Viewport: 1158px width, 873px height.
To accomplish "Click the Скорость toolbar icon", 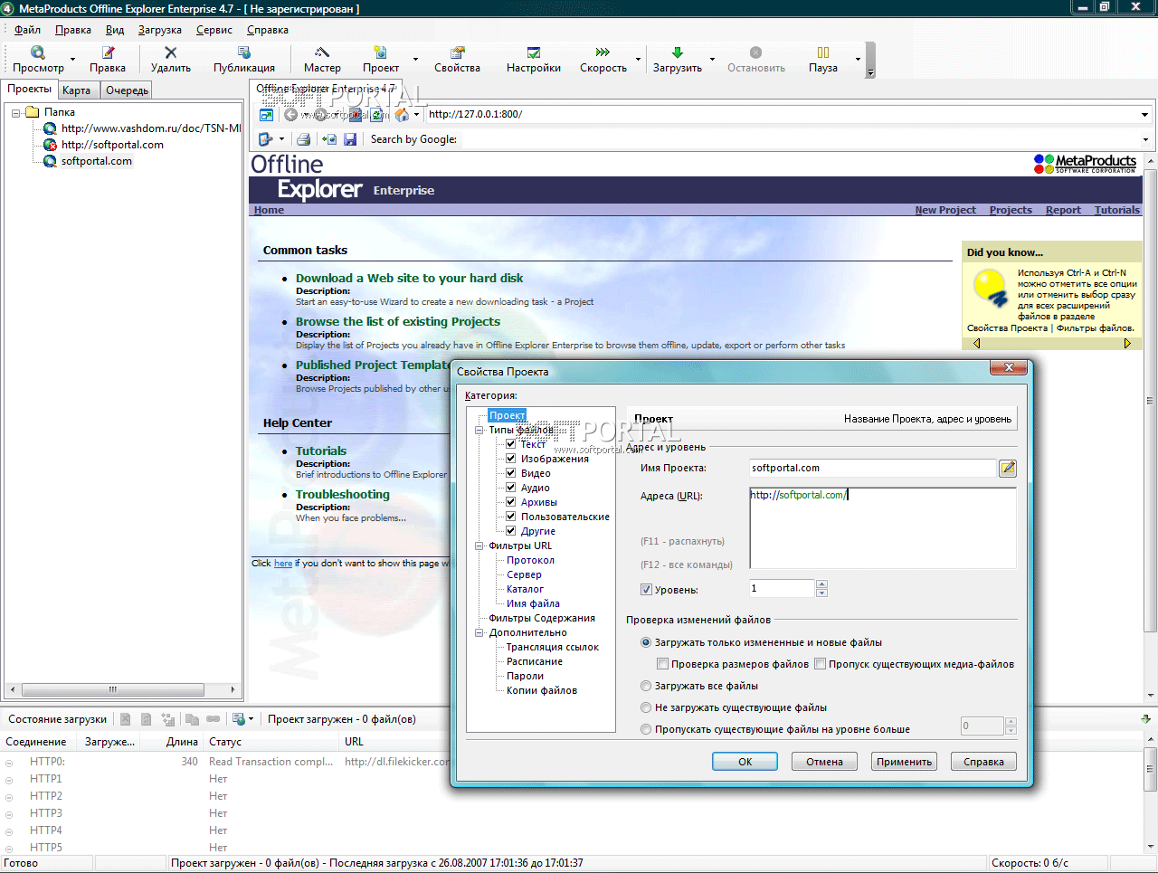I will pyautogui.click(x=603, y=52).
